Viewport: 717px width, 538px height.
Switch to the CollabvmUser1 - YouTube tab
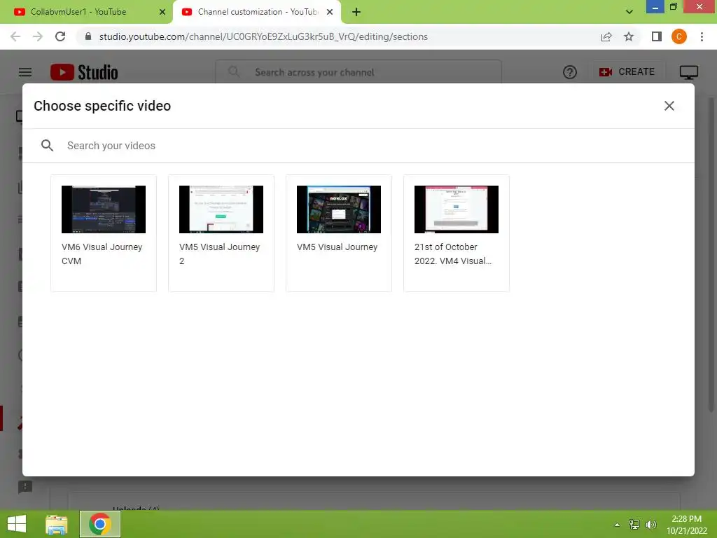coord(86,12)
